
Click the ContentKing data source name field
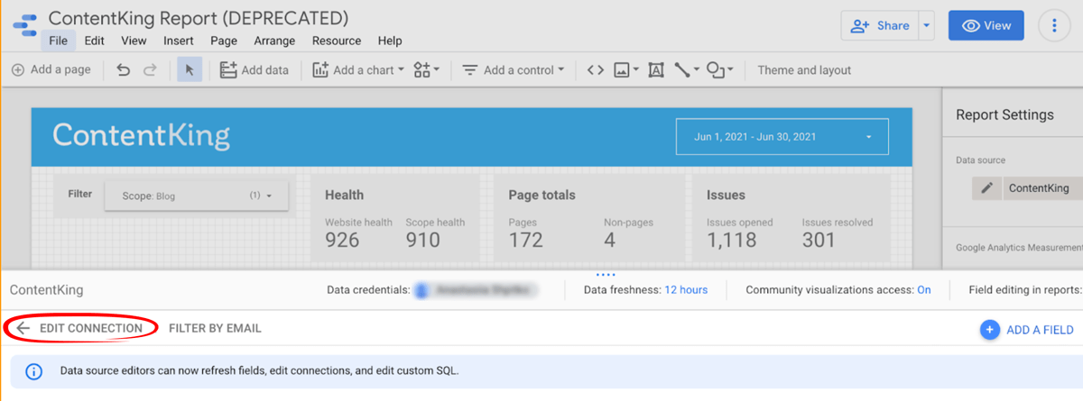point(47,290)
